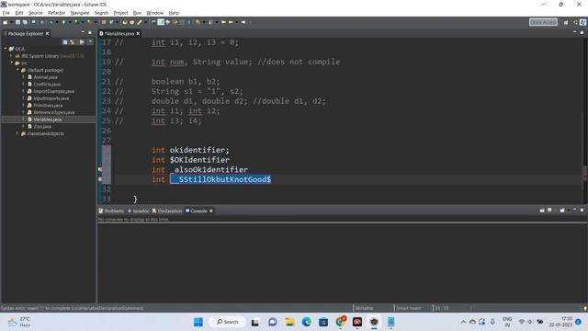Image resolution: width=588 pixels, height=331 pixels.
Task: Select Variables.java in Package Explorer
Action: pos(47,120)
